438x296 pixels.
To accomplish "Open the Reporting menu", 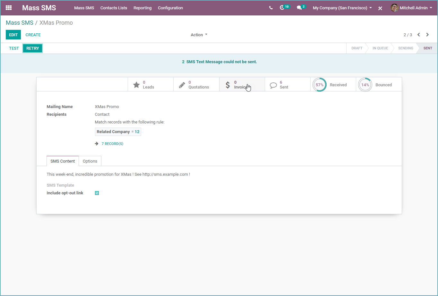I will click(x=142, y=8).
